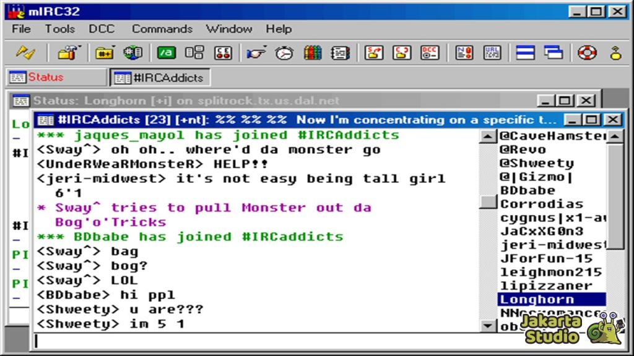
Task: Open the Timer clock icon
Action: (x=284, y=53)
